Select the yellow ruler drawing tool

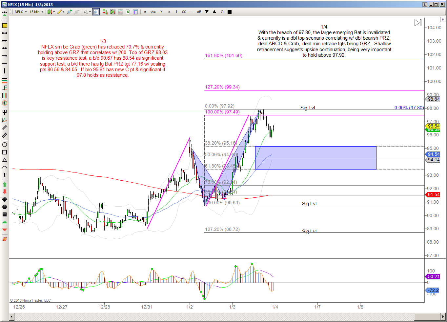tap(5, 26)
